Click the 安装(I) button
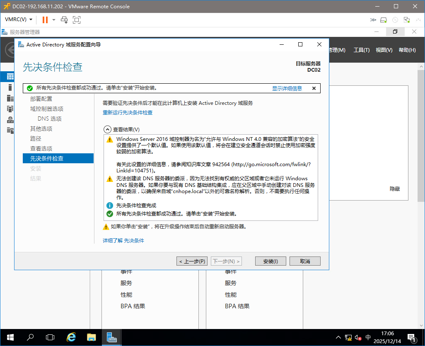Viewport: 425px width, 346px height. (270, 261)
